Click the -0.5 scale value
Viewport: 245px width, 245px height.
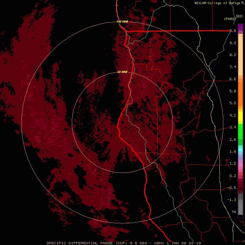[x=232, y=188]
